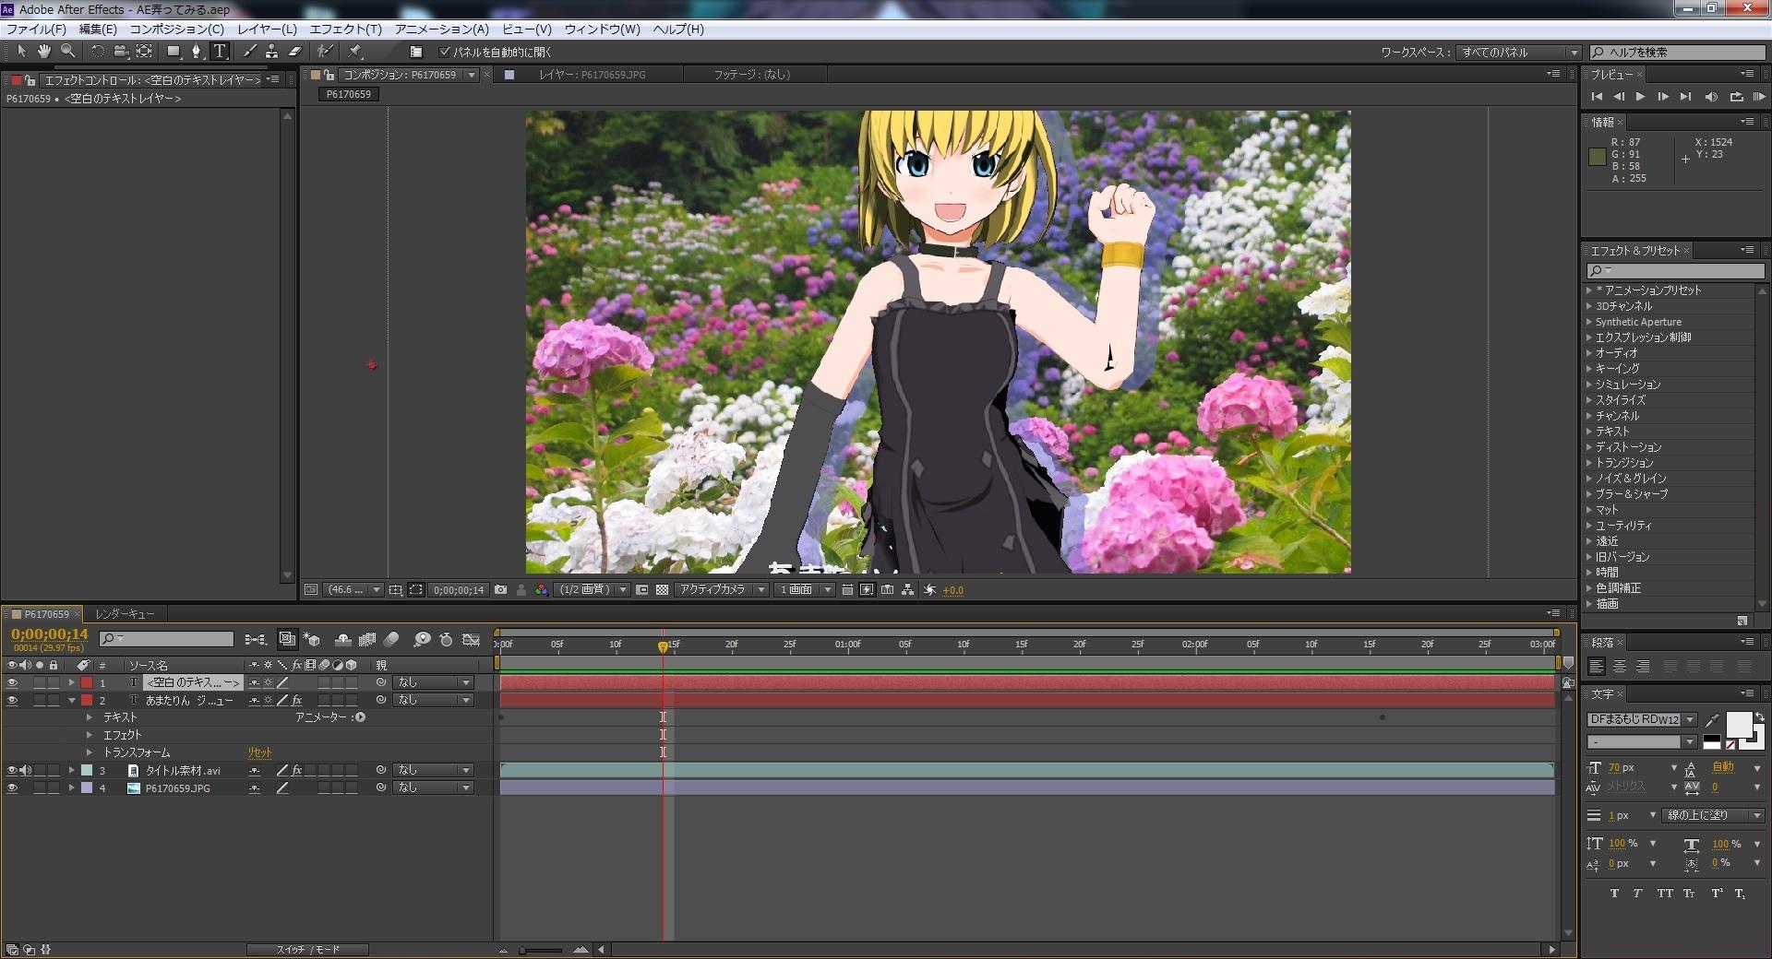Click the white text fill color swatch
The image size is (1772, 959).
[1739, 725]
